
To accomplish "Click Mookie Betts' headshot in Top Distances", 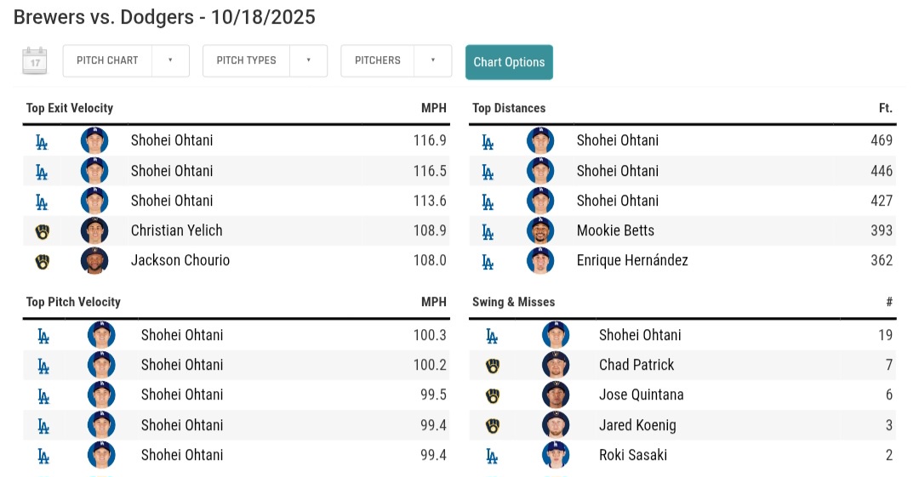I will click(x=540, y=230).
